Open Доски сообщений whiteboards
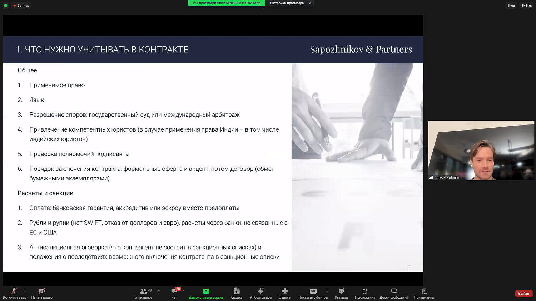536x301 pixels. tap(394, 293)
